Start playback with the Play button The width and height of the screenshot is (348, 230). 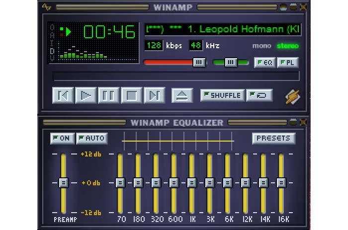86,95
